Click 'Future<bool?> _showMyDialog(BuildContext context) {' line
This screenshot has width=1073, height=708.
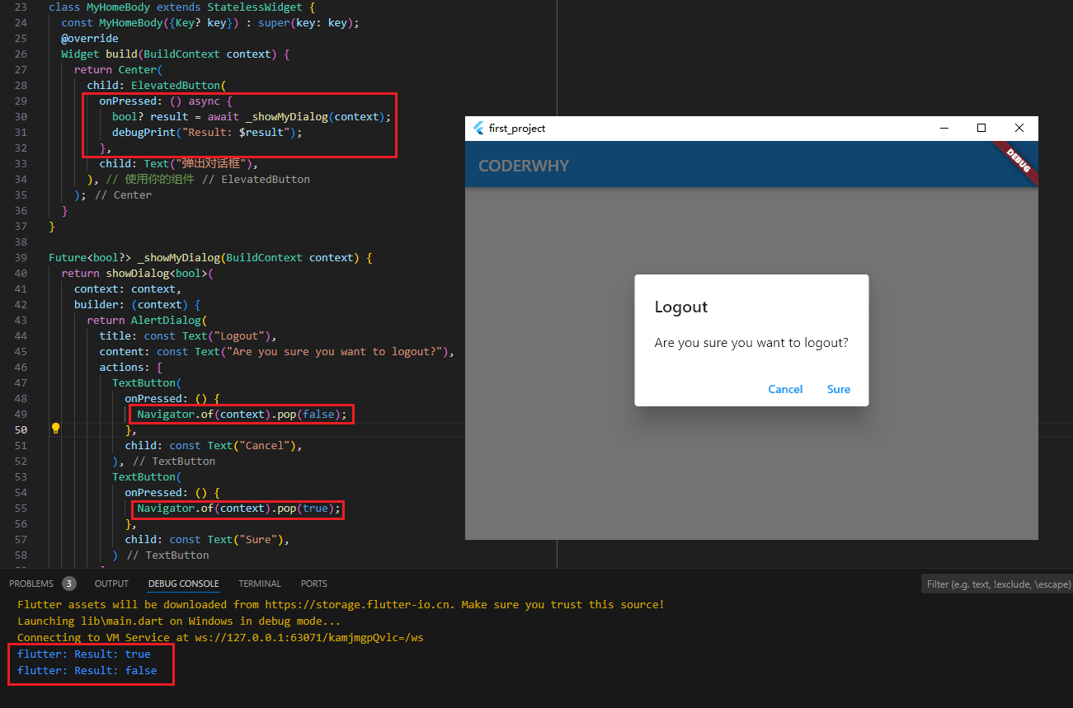210,257
